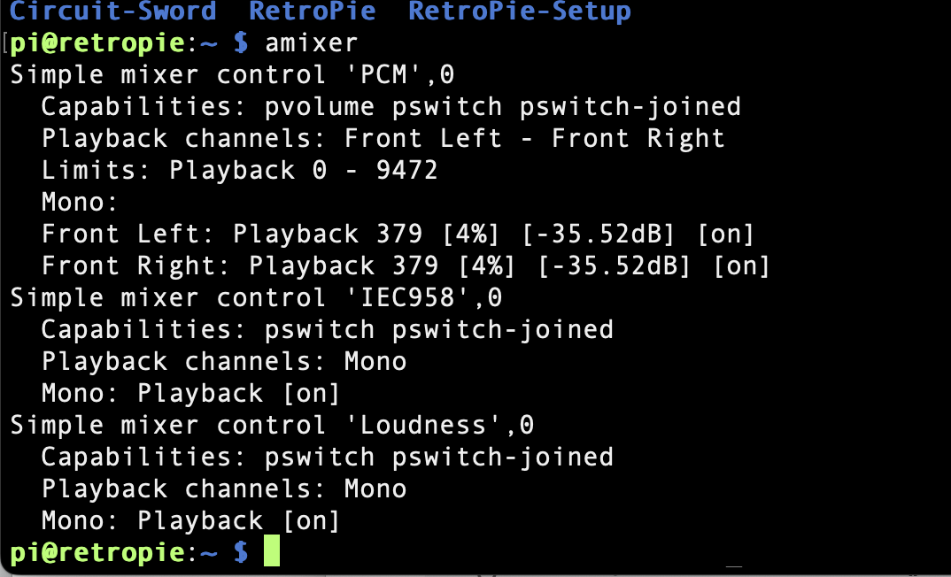Image resolution: width=951 pixels, height=577 pixels.
Task: Click the Front Left [-35.52dB] reading
Action: (x=598, y=234)
